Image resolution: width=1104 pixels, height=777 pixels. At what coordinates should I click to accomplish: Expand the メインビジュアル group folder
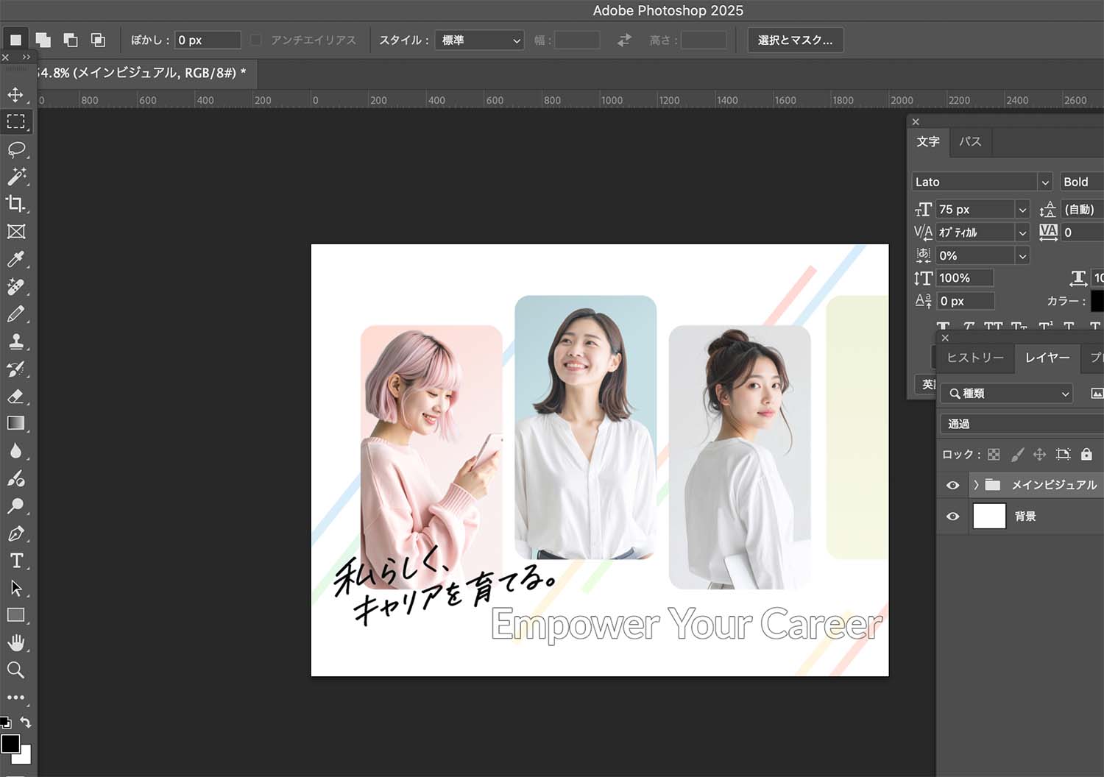(x=976, y=485)
